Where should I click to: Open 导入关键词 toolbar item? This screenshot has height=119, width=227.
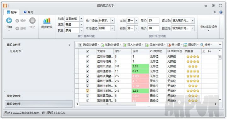[x=133, y=45]
